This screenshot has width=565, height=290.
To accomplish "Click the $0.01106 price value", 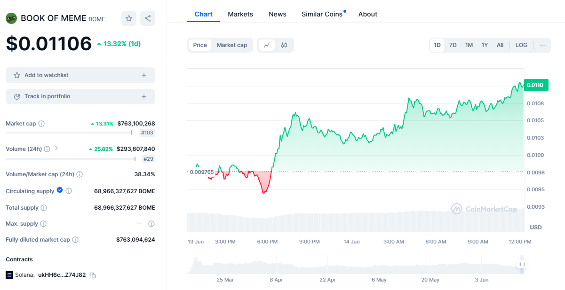I will pyautogui.click(x=49, y=43).
